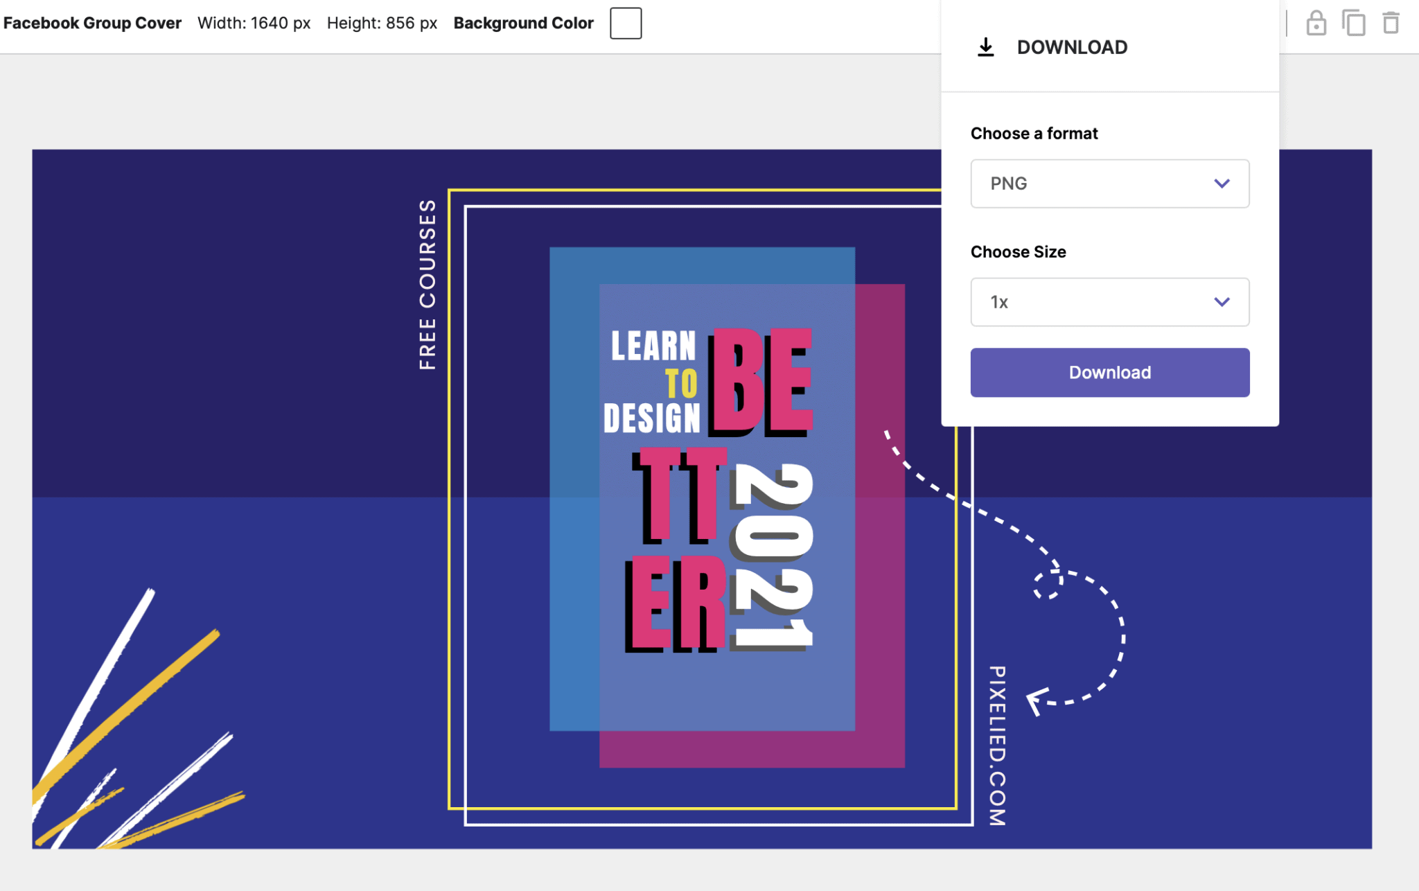
Task: Select the PIXELIED.COM vertical text
Action: [996, 741]
